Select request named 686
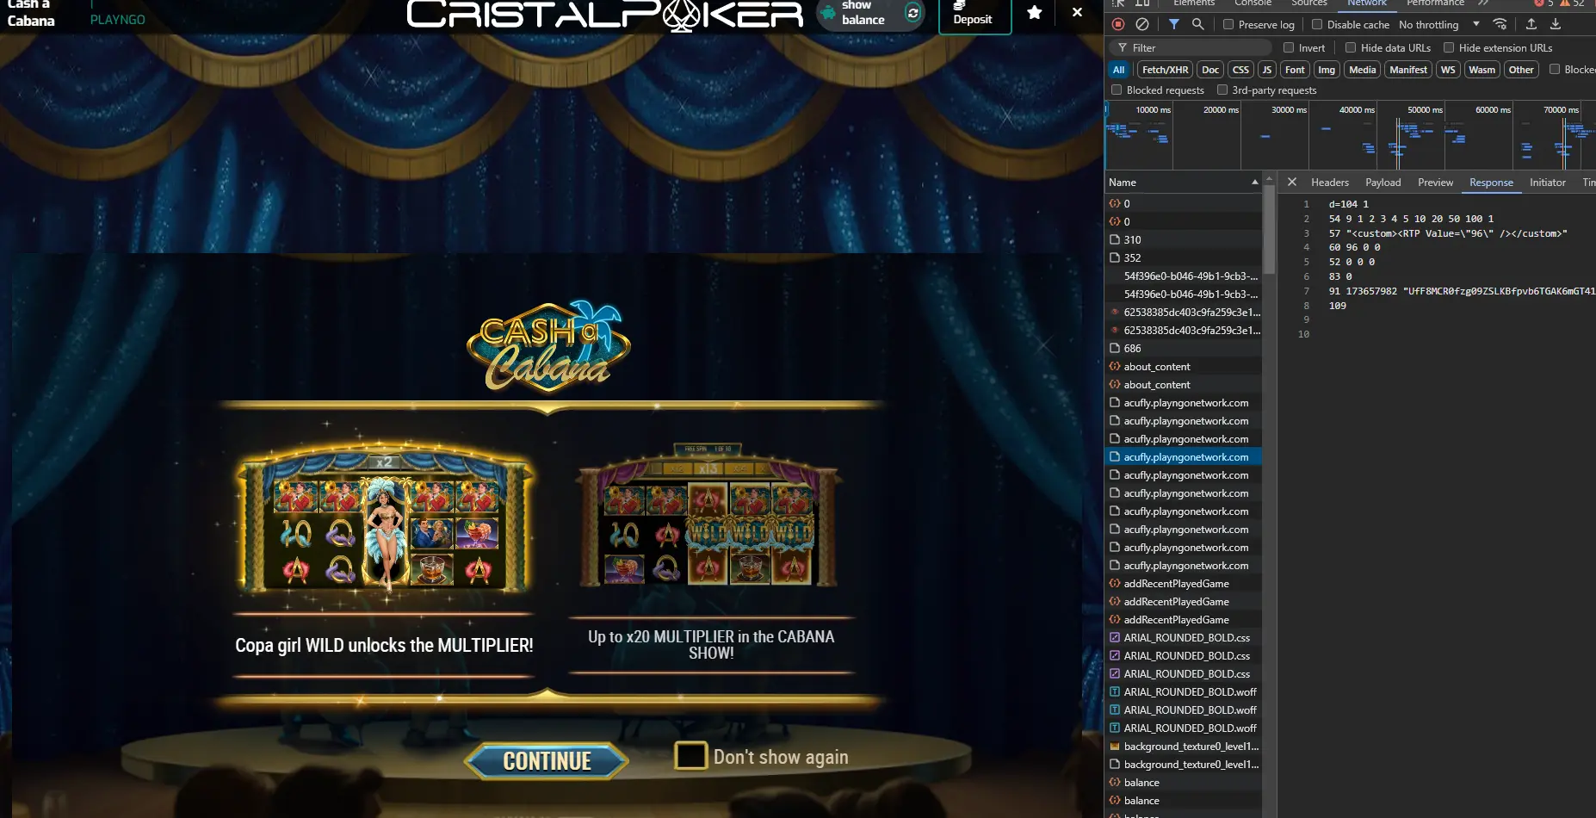Screen dimensions: 1596x818 point(1184,349)
